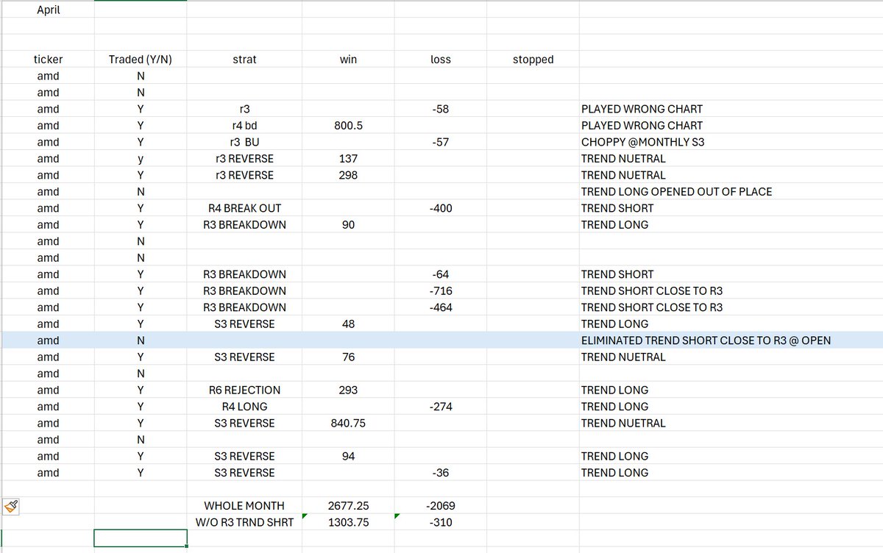Click the "R6 REJECTION" strategy cell
Image resolution: width=883 pixels, height=553 pixels.
[244, 390]
